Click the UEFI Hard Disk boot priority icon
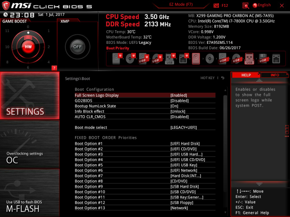This screenshot has height=217, width=290. tap(117, 58)
